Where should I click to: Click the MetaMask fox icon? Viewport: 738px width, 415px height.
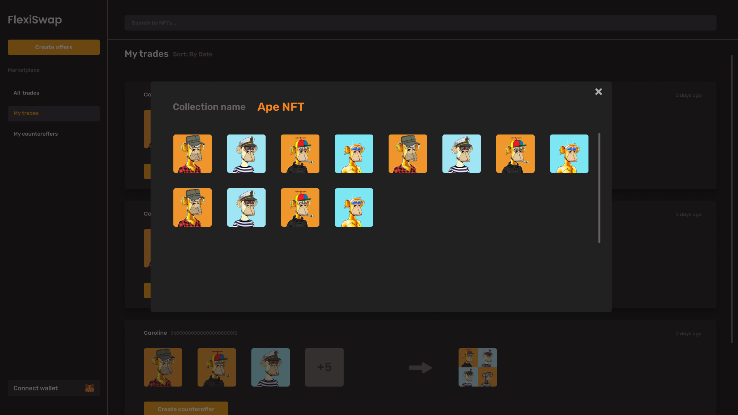point(90,388)
